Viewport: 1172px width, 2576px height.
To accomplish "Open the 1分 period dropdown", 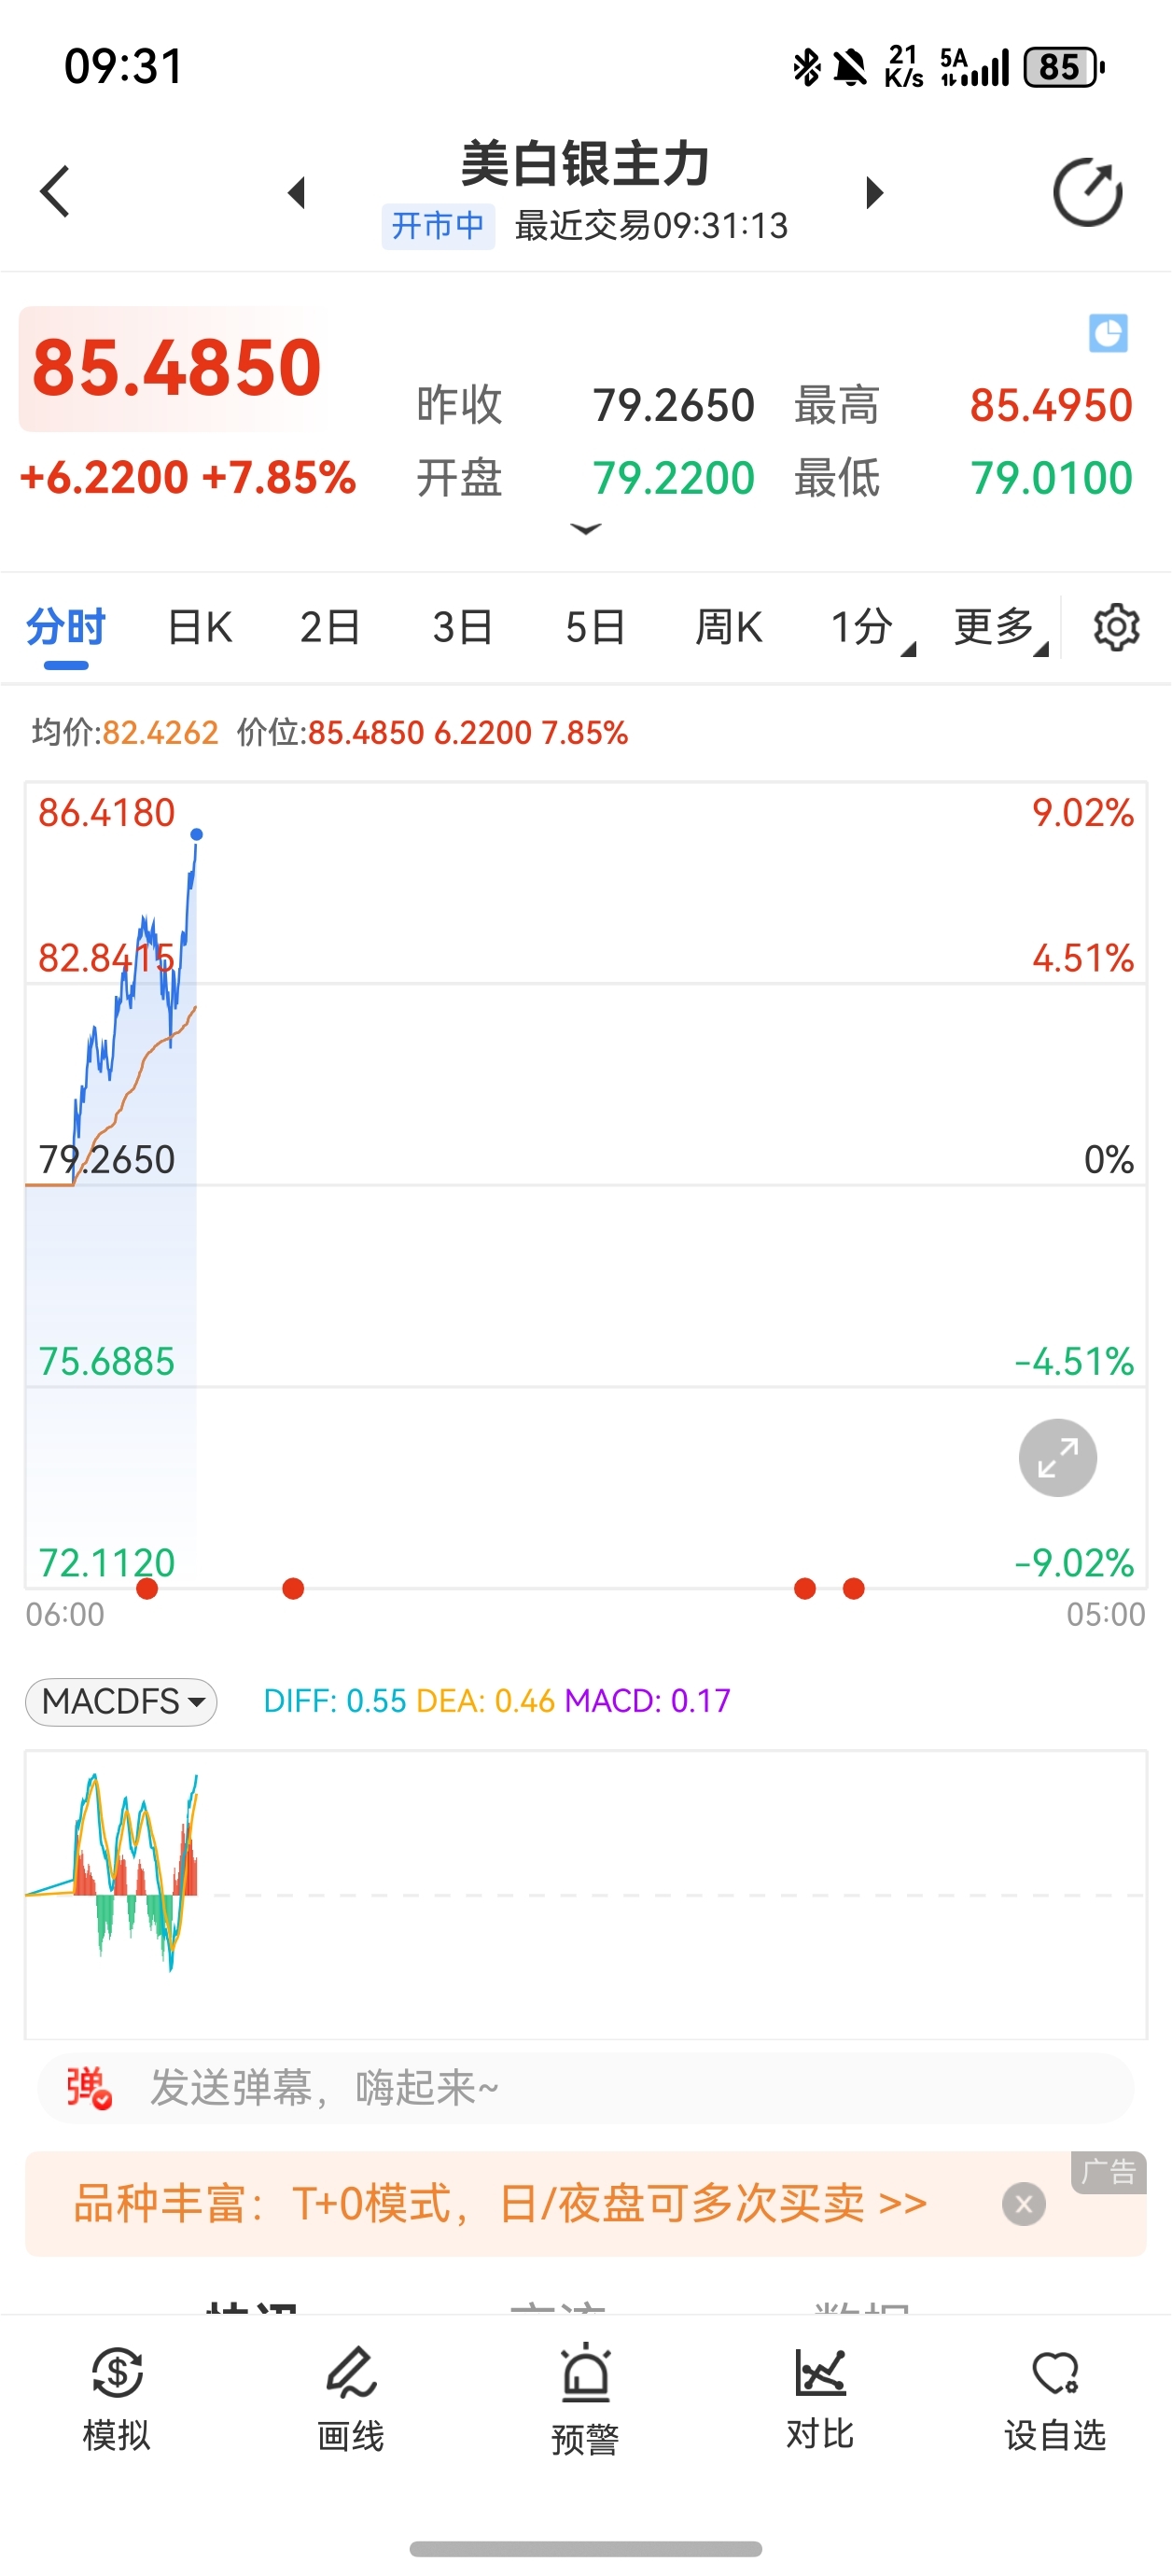I will coord(870,628).
